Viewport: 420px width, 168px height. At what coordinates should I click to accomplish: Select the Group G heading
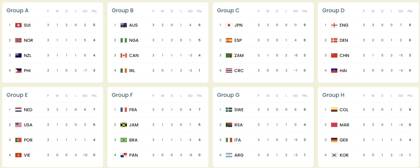pyautogui.click(x=228, y=95)
